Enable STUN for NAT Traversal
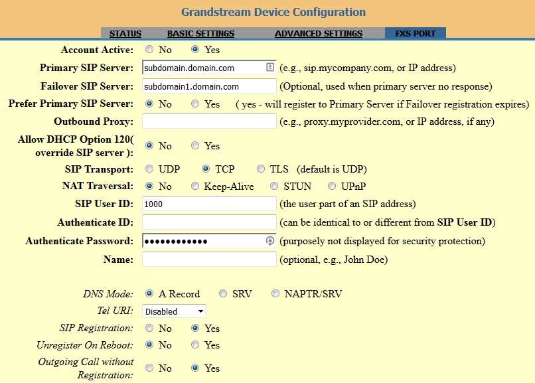This screenshot has width=535, height=383. (275, 187)
